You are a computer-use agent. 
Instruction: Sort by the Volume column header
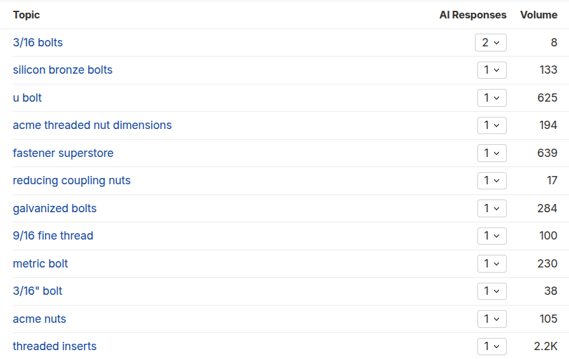[x=538, y=15]
